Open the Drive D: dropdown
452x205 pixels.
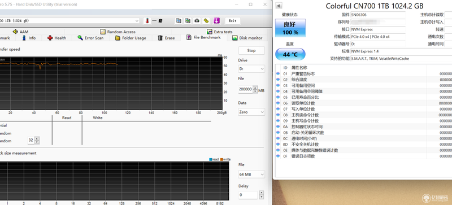pos(251,69)
